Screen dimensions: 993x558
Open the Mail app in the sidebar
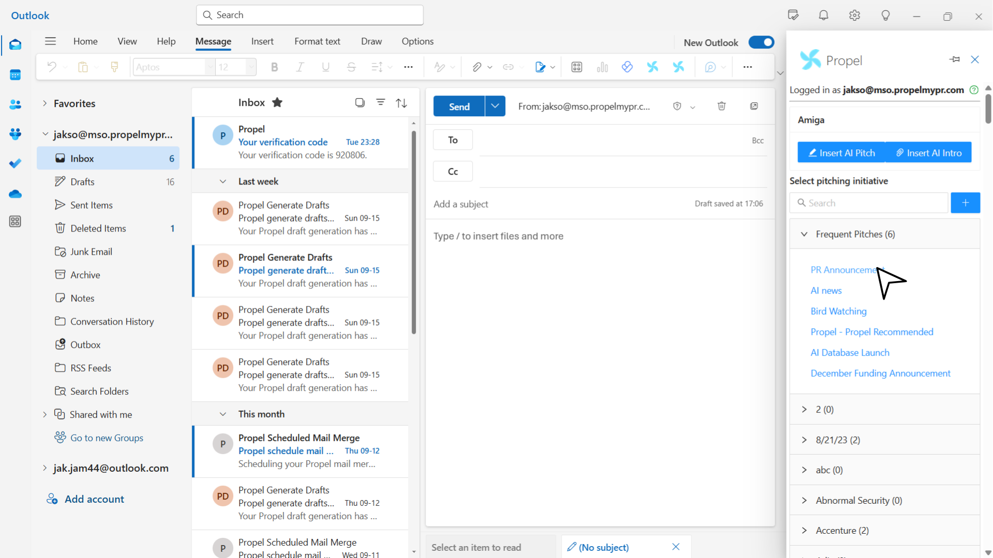coord(15,45)
